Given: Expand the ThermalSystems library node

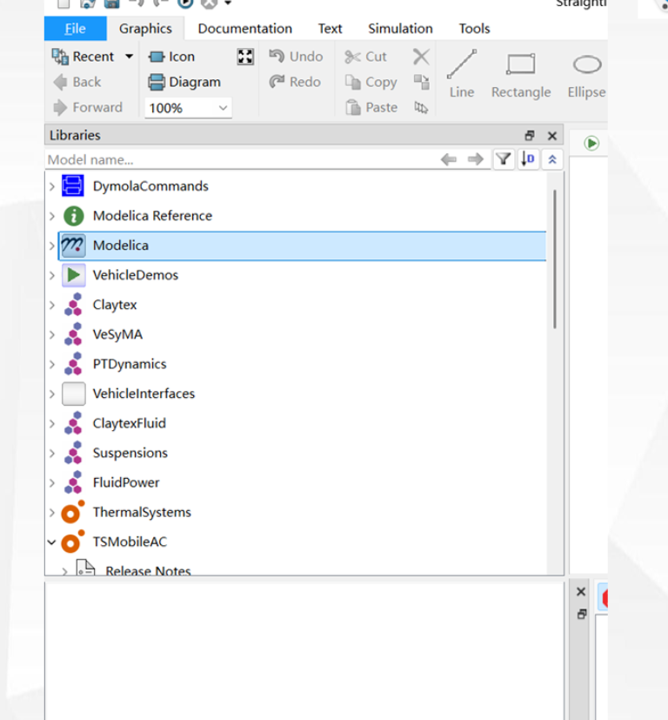Looking at the screenshot, I should [52, 512].
